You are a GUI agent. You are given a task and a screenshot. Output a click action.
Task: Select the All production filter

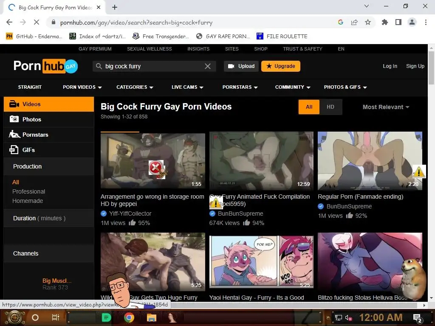(x=16, y=182)
